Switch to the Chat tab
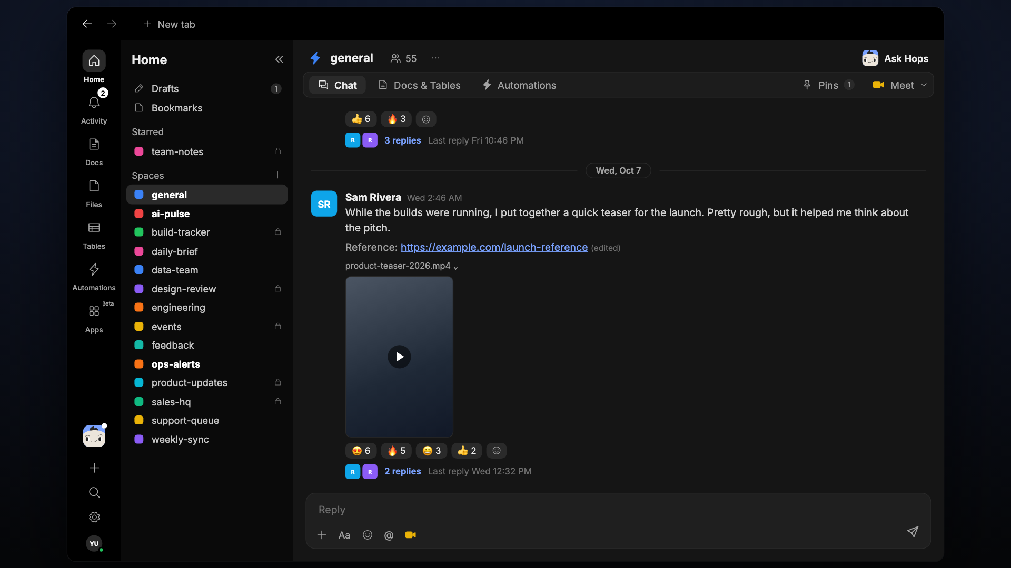The width and height of the screenshot is (1011, 568). click(338, 85)
